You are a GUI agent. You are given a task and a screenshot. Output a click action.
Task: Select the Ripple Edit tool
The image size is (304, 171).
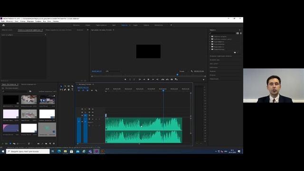coord(68,86)
